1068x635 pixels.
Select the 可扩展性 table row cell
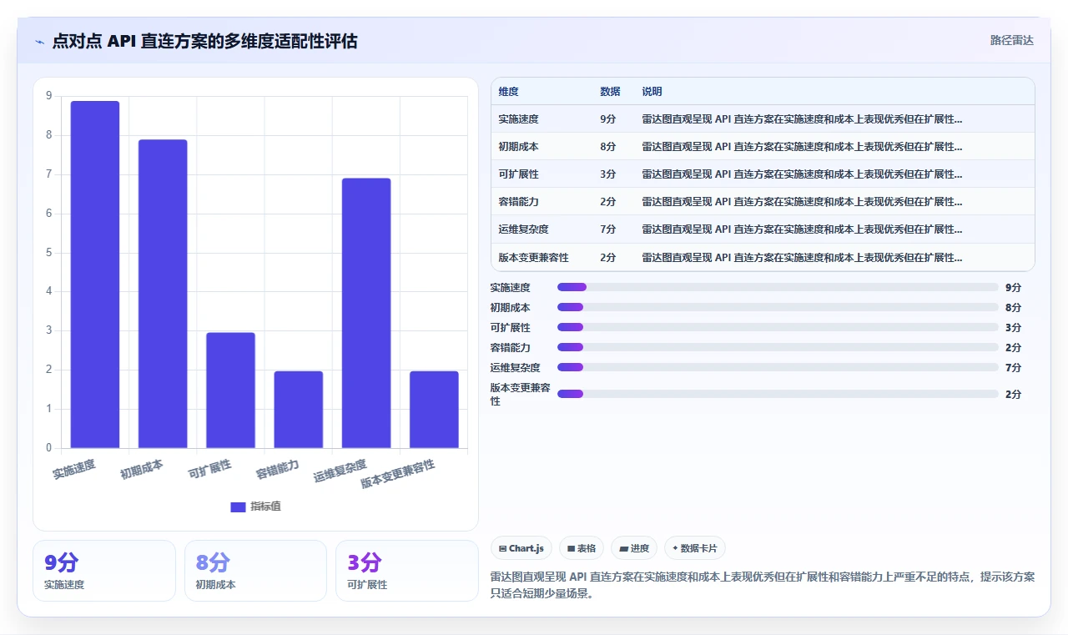pos(518,174)
